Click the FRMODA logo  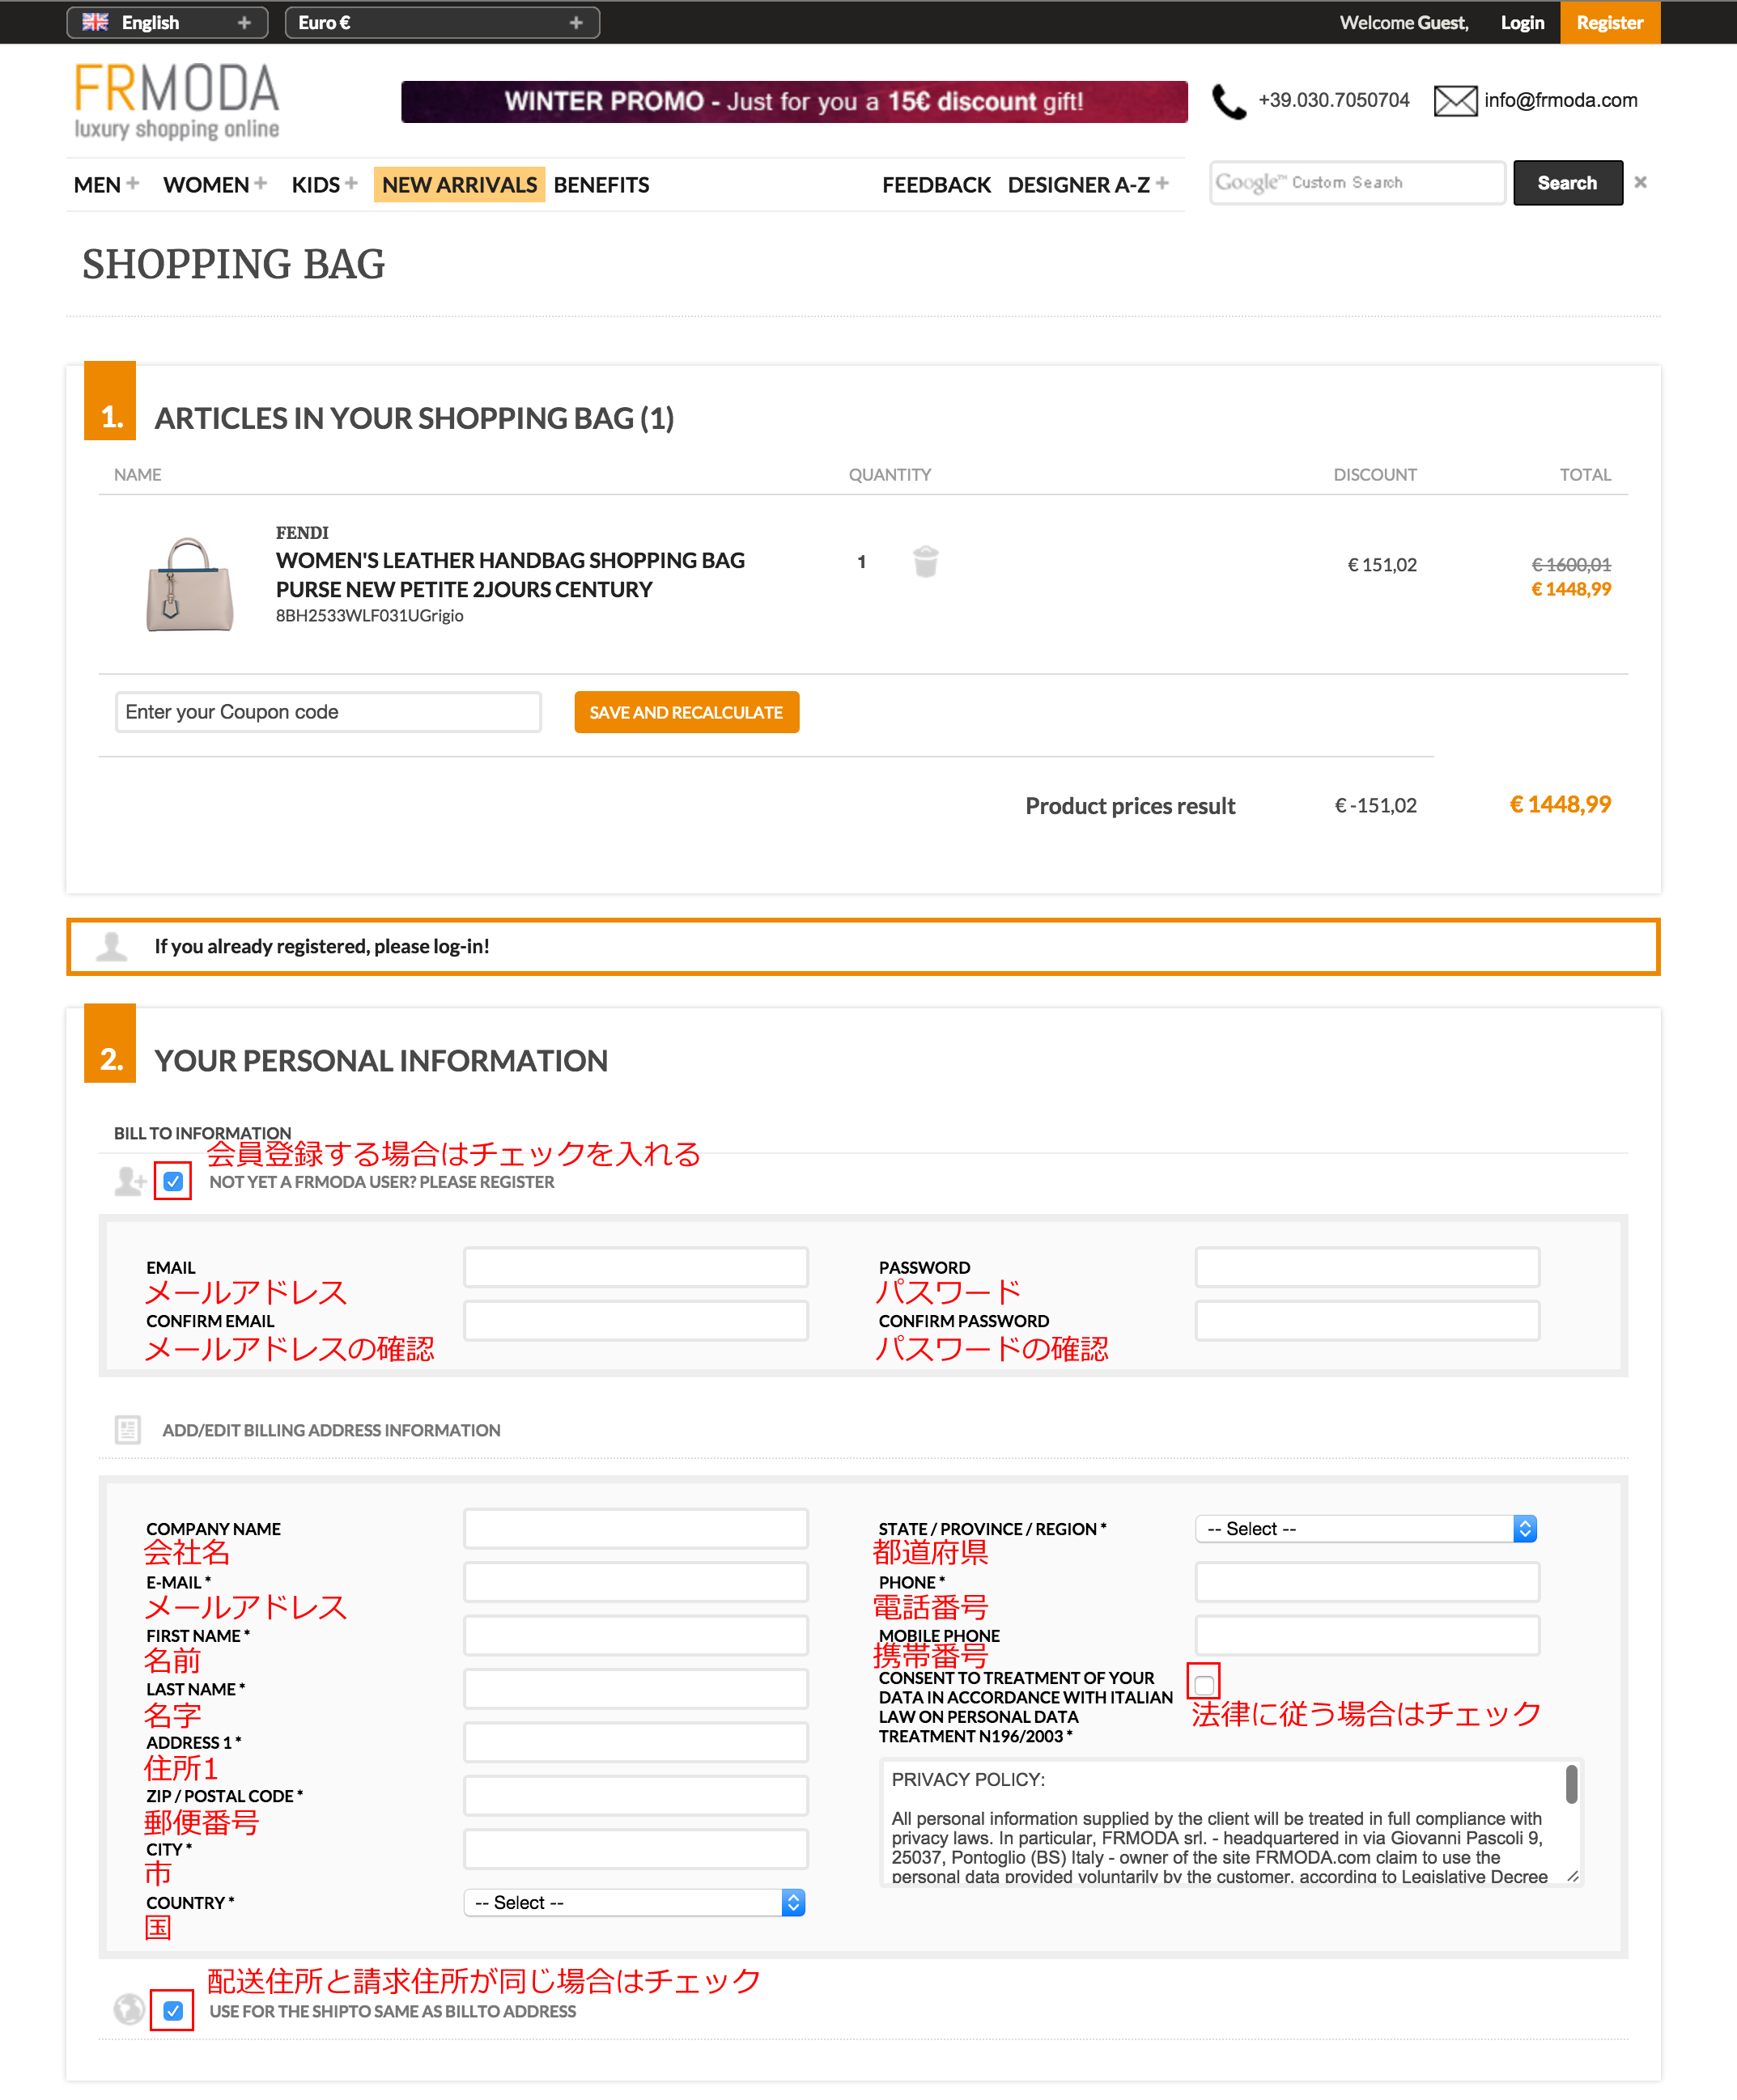point(177,101)
